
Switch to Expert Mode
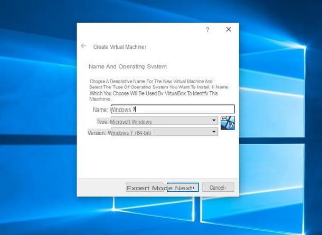coord(145,188)
